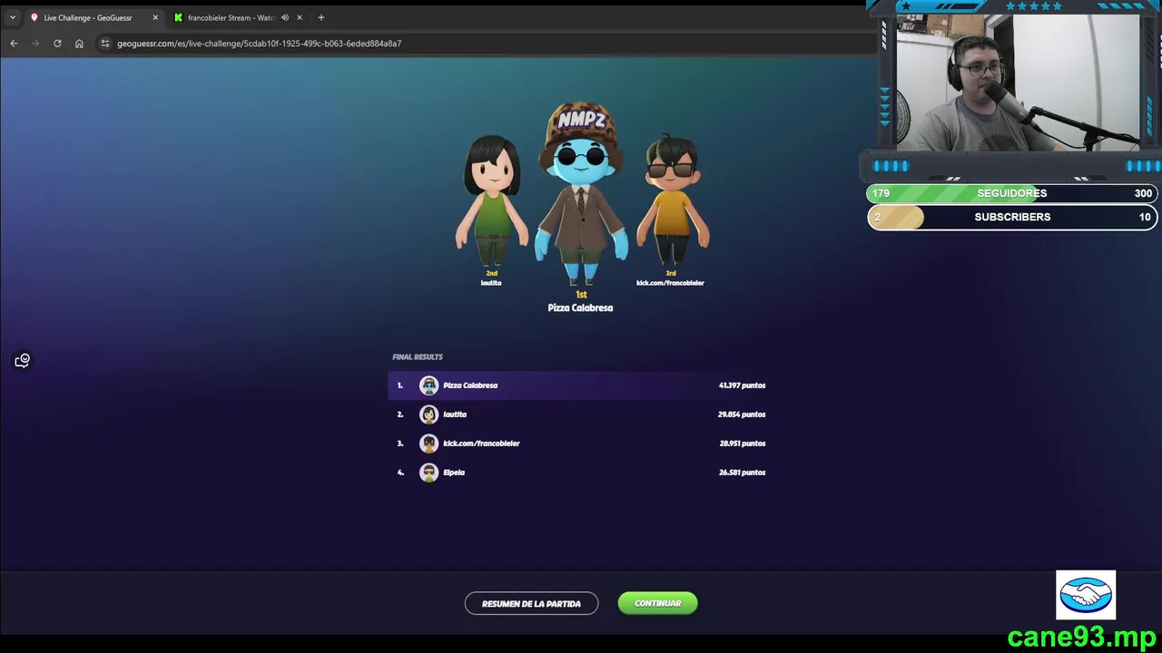Close the francobieler Stream tab
The width and height of the screenshot is (1162, 653).
pyautogui.click(x=300, y=17)
